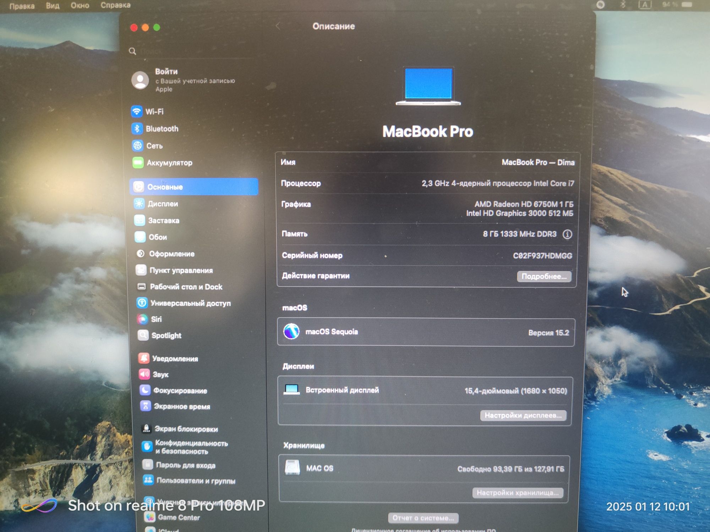This screenshot has height=532, width=710.
Task: Open Окно menu in menu bar
Action: coord(80,5)
